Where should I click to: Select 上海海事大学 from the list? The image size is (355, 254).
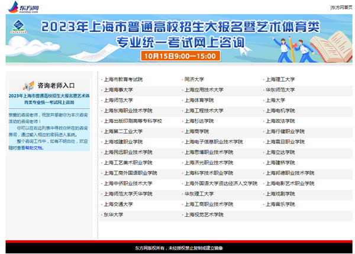118,90
